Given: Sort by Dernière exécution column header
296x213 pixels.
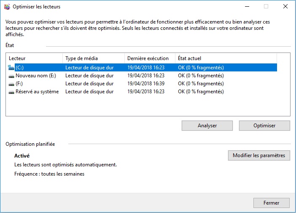Looking at the screenshot, I should pyautogui.click(x=150, y=58).
